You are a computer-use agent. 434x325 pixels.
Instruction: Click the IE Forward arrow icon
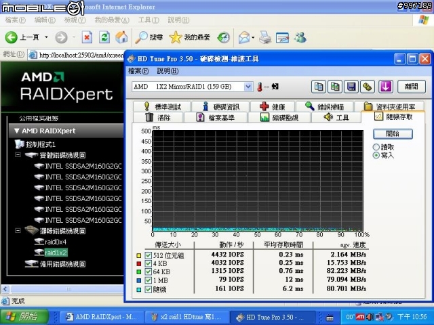[x=61, y=37]
